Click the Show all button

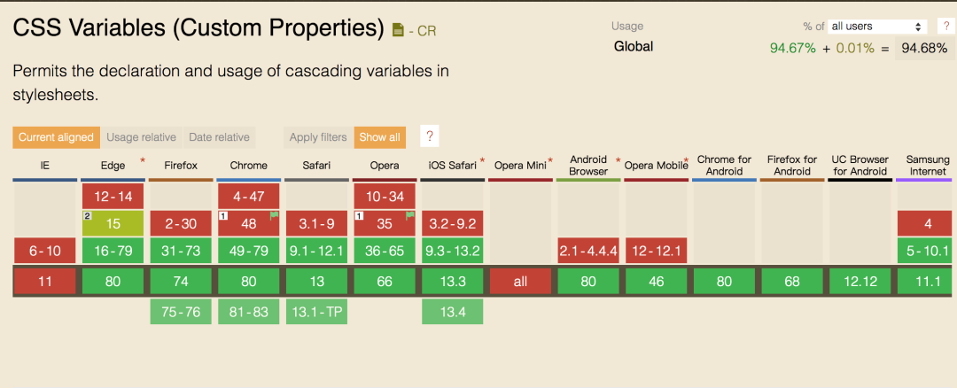tap(380, 137)
